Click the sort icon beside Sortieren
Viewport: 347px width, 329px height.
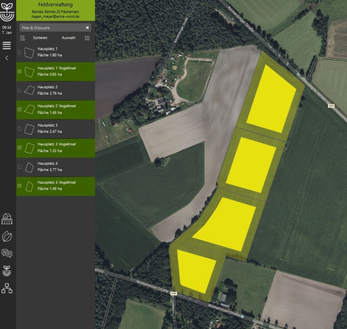pyautogui.click(x=23, y=38)
